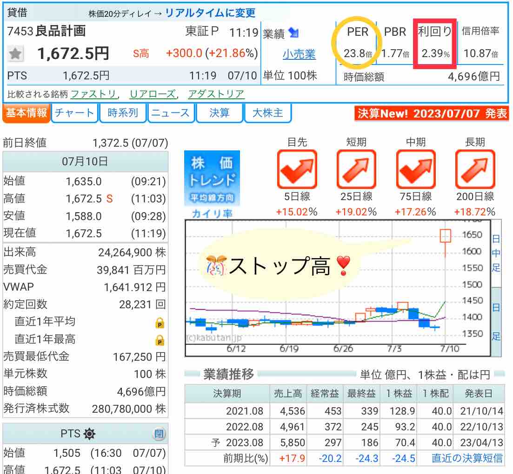Click the 東証P market label
The height and width of the screenshot is (474, 513).
point(202,31)
